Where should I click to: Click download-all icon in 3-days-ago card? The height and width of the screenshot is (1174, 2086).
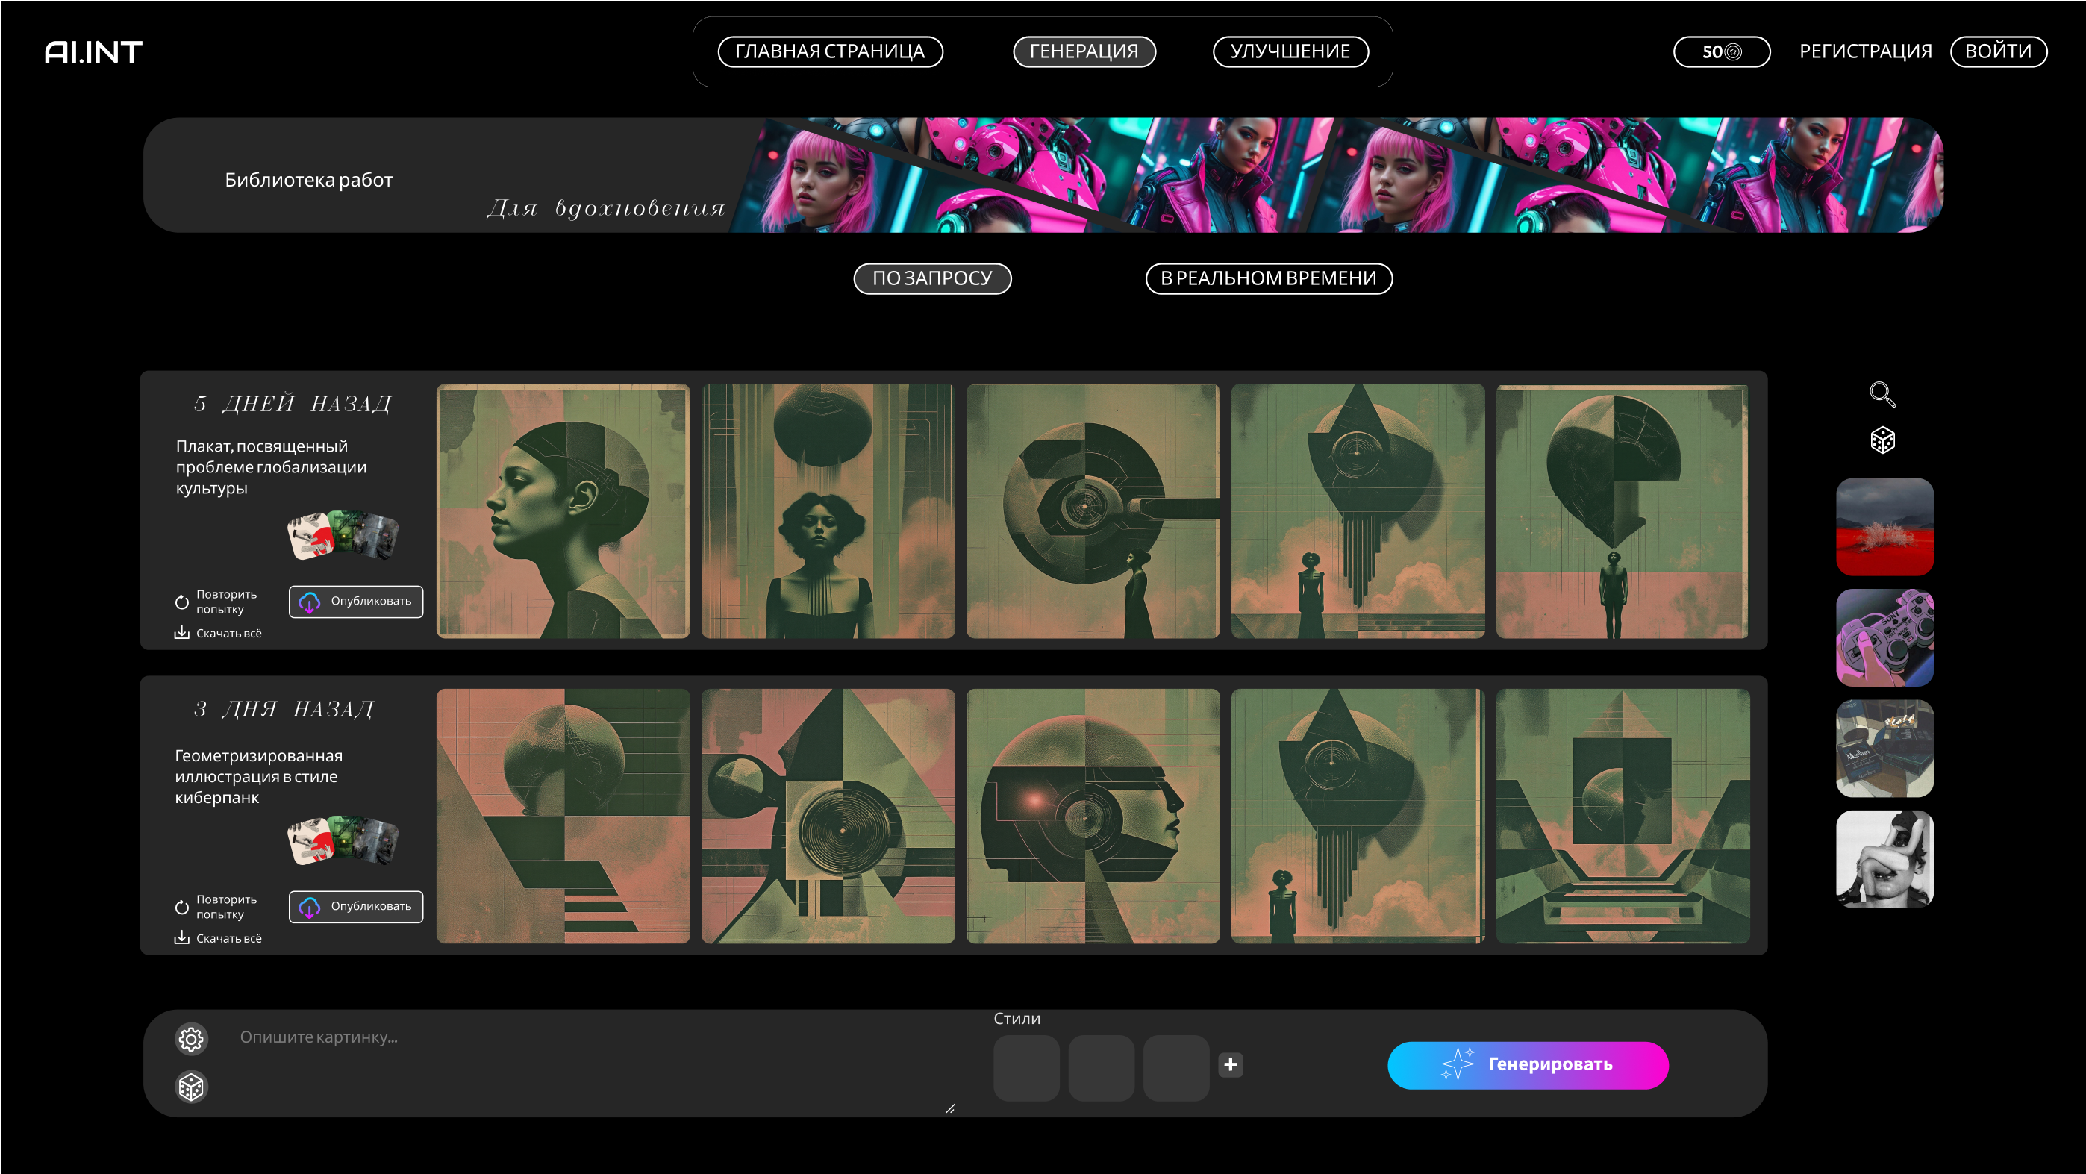click(181, 937)
